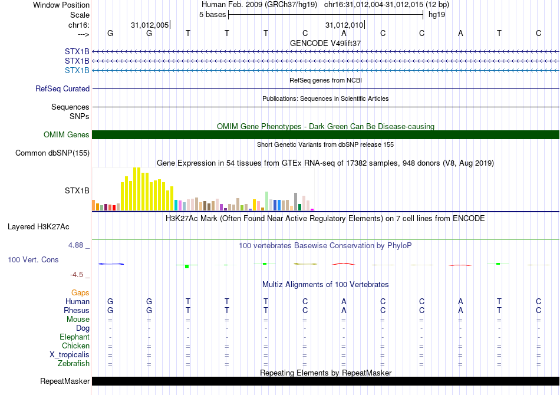The height and width of the screenshot is (395, 560).
Task: Click the red PhyloP conservation mark under A
Action: point(344,264)
